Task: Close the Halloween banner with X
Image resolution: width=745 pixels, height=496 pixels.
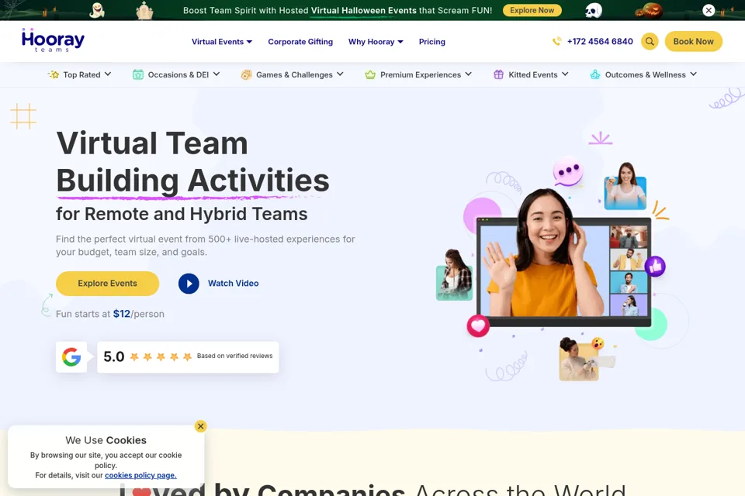Action: pyautogui.click(x=709, y=10)
